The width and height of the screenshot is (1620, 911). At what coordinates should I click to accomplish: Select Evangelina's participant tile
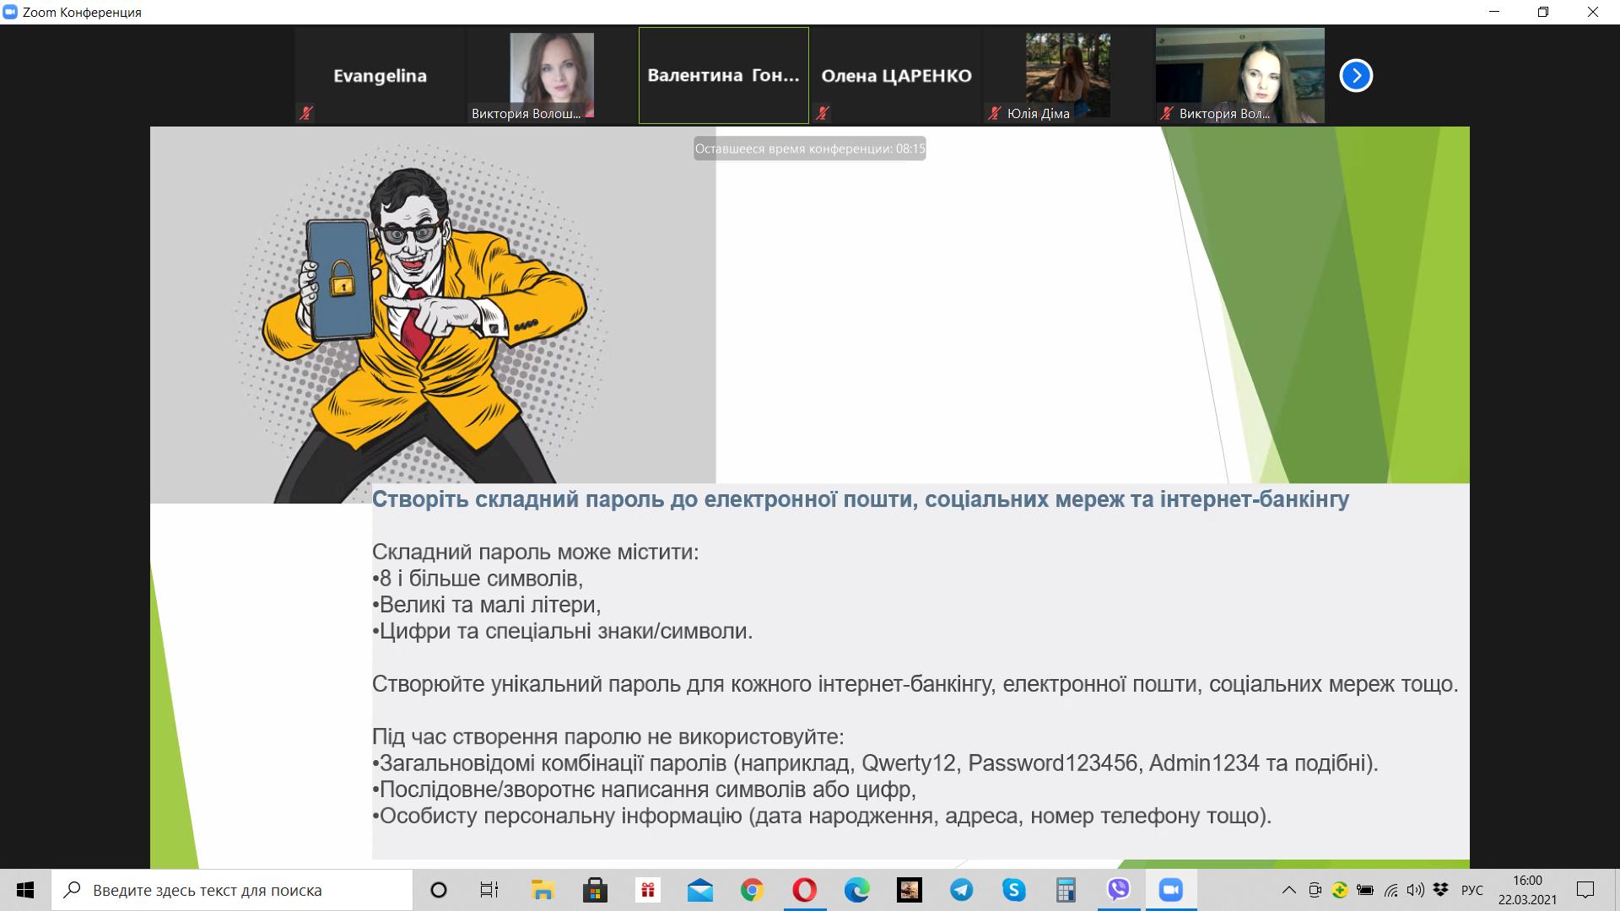coord(380,76)
